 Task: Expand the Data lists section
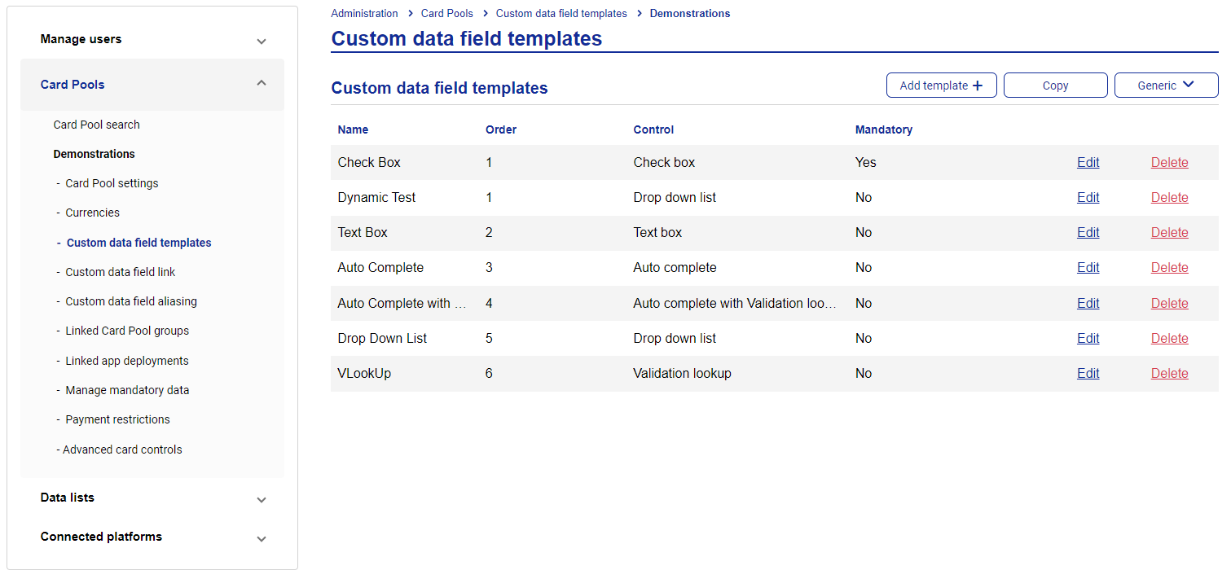click(261, 499)
